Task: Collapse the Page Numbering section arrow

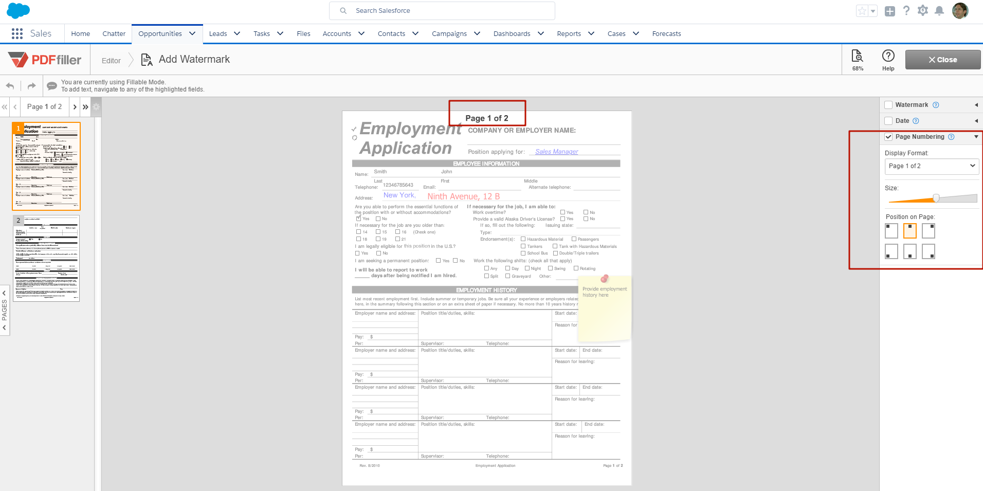Action: click(x=976, y=137)
